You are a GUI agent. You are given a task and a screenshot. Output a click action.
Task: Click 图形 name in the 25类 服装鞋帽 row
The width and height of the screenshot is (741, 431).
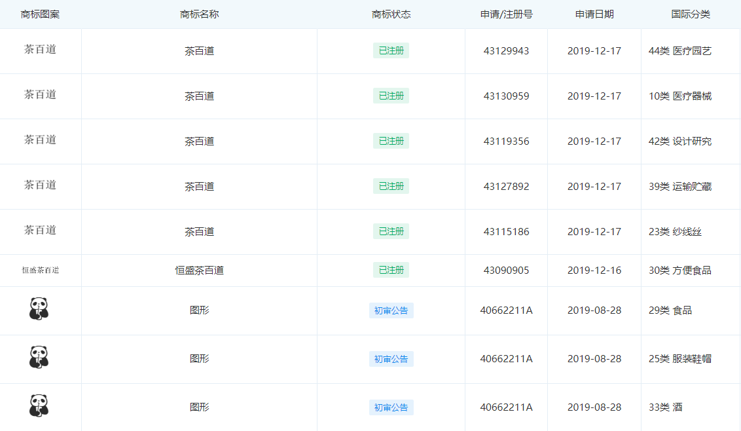[200, 358]
